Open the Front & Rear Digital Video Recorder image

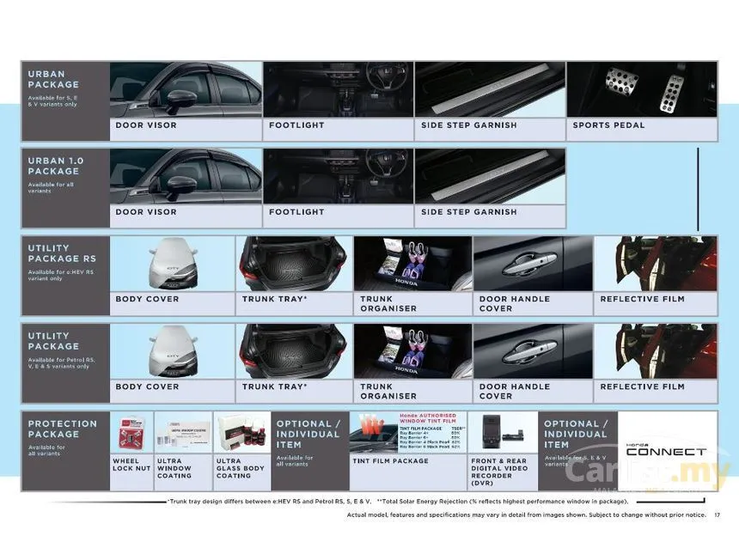tap(504, 433)
